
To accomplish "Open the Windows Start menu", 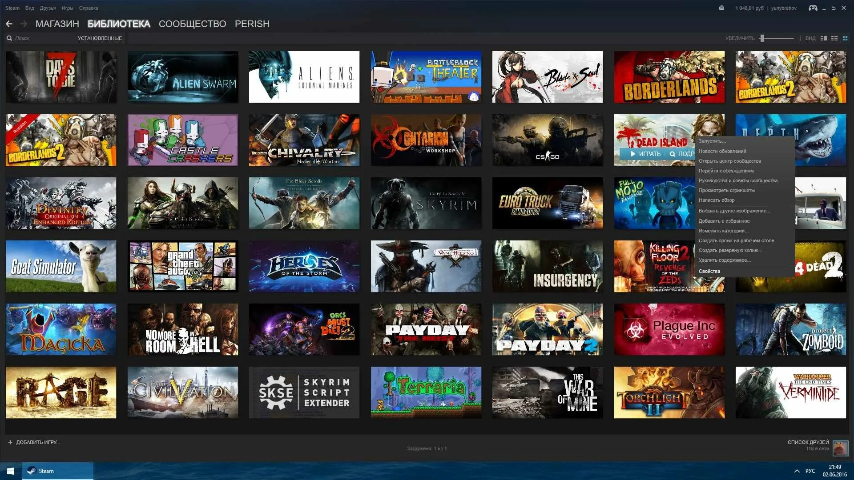I will tap(11, 471).
